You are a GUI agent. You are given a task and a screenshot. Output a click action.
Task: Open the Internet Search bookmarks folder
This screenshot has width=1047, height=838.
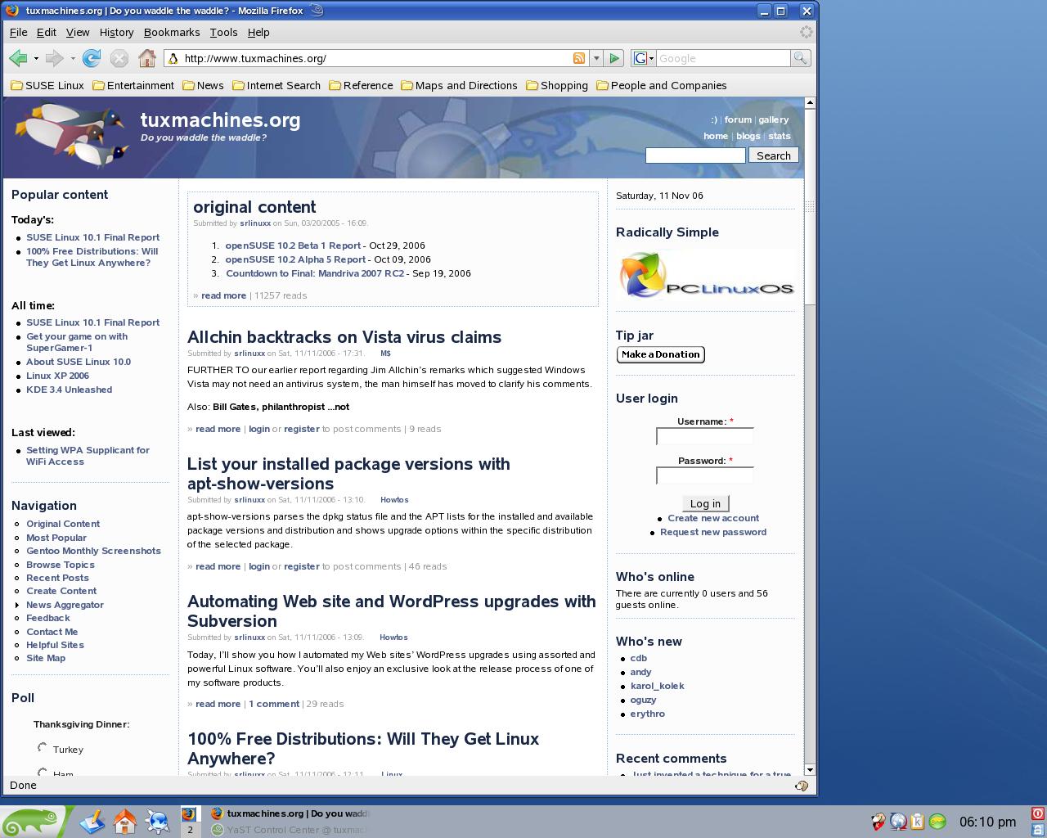coord(276,85)
